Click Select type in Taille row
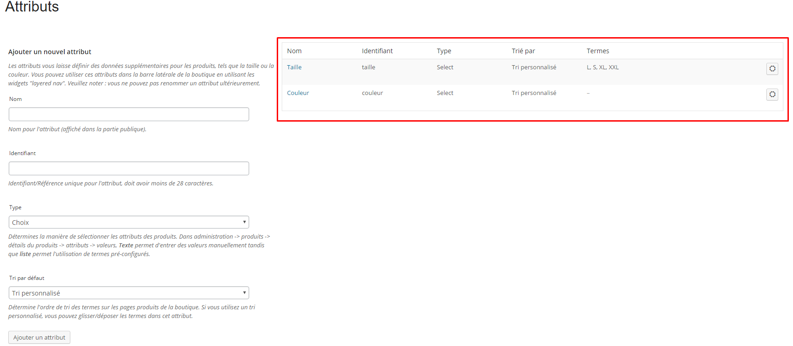This screenshot has width=793, height=346. [x=445, y=67]
